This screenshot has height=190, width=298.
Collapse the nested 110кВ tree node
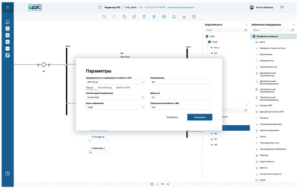(210, 42)
